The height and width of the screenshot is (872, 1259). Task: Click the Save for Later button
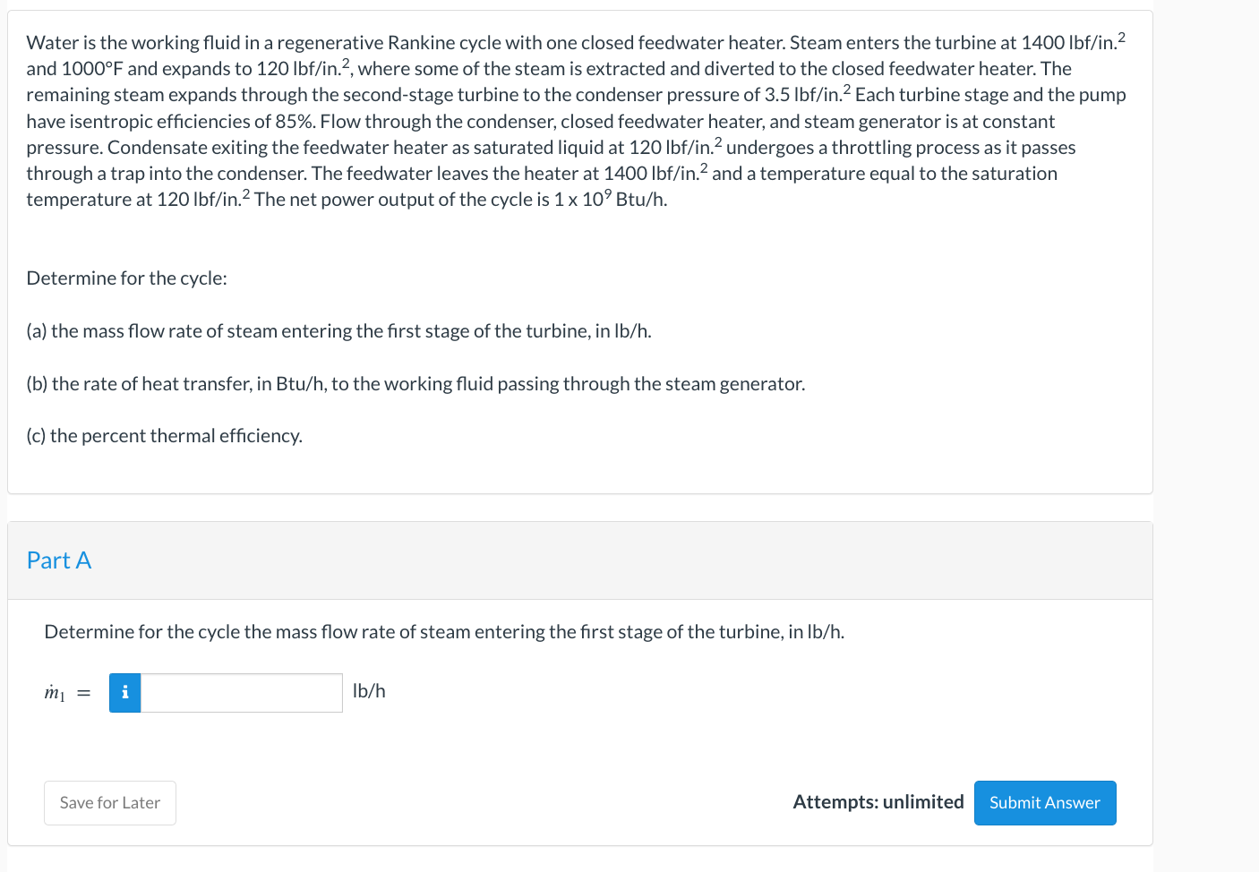pos(110,803)
